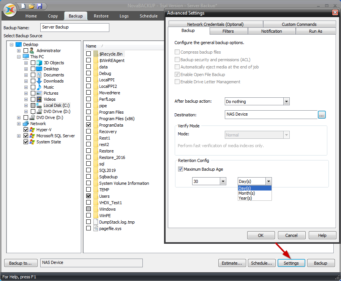
Task: Check the ProgramData folder for backup
Action: (88, 125)
